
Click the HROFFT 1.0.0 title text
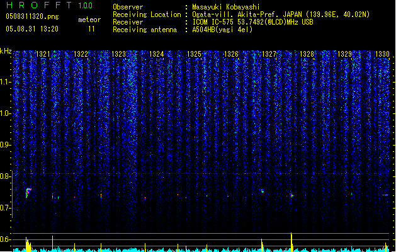coord(49,5)
